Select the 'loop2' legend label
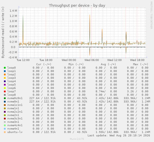154x142 pixels. click(x=12, y=75)
